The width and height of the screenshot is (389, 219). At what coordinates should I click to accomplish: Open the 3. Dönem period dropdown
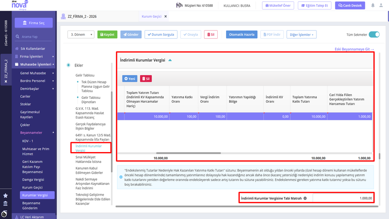[x=81, y=35]
